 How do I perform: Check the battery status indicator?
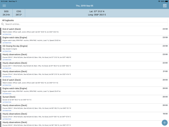[x=167, y=1]
